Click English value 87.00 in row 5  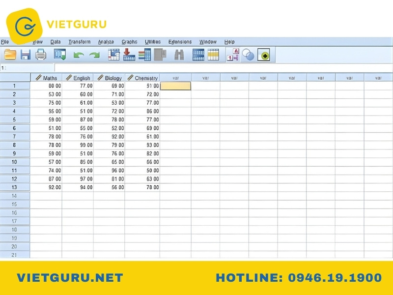click(x=78, y=119)
